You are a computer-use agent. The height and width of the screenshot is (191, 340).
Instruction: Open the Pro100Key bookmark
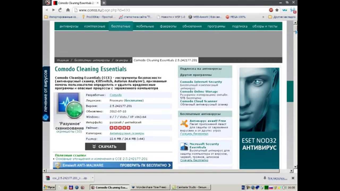99,17
